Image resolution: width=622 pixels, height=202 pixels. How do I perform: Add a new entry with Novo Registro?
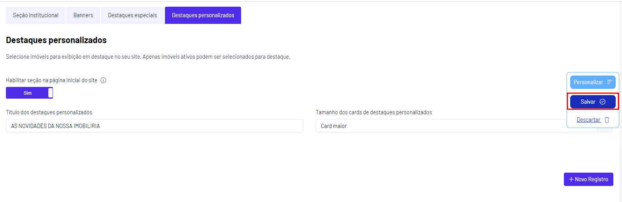[x=589, y=179]
